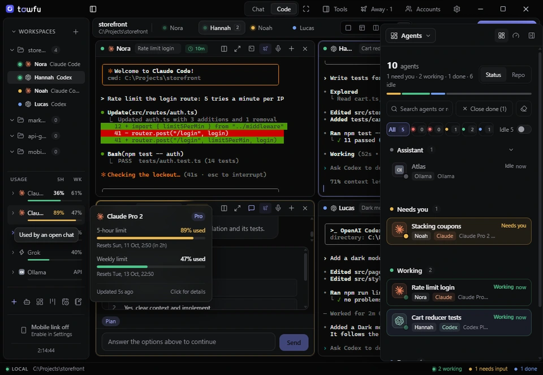This screenshot has height=375, width=543.
Task: Select grid view icon in Agents panel
Action: coord(502,36)
